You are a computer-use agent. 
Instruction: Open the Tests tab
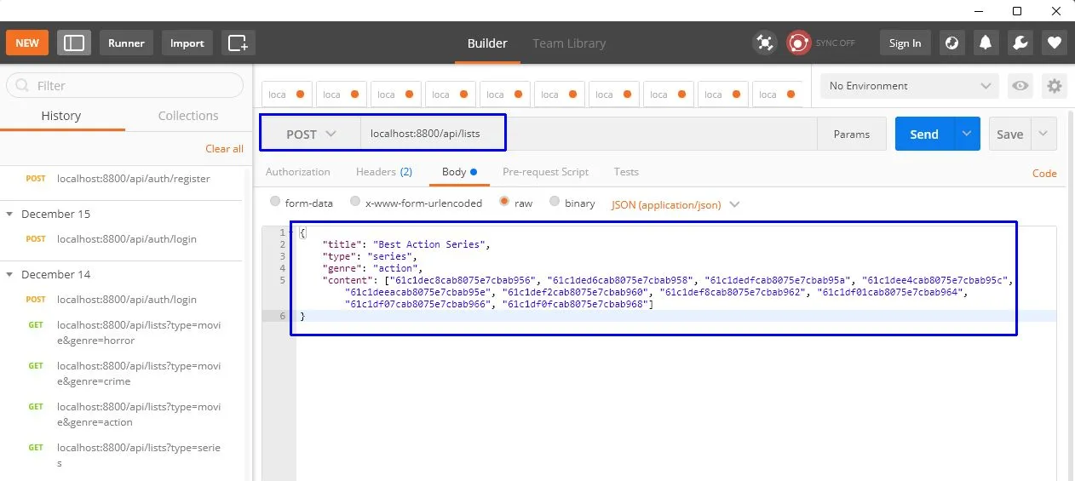[626, 172]
